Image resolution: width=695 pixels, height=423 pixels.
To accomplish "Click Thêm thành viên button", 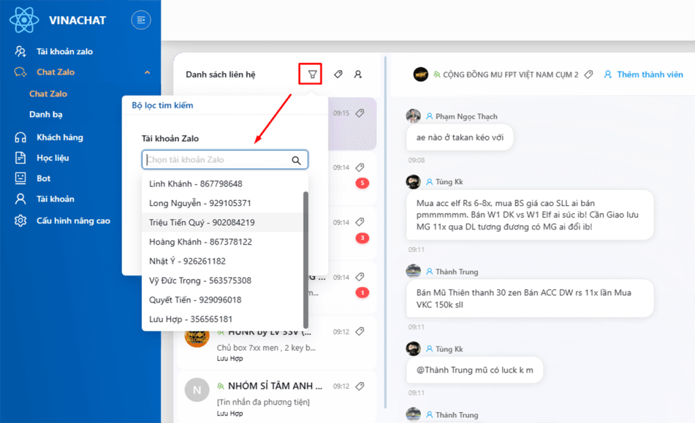I will [643, 75].
